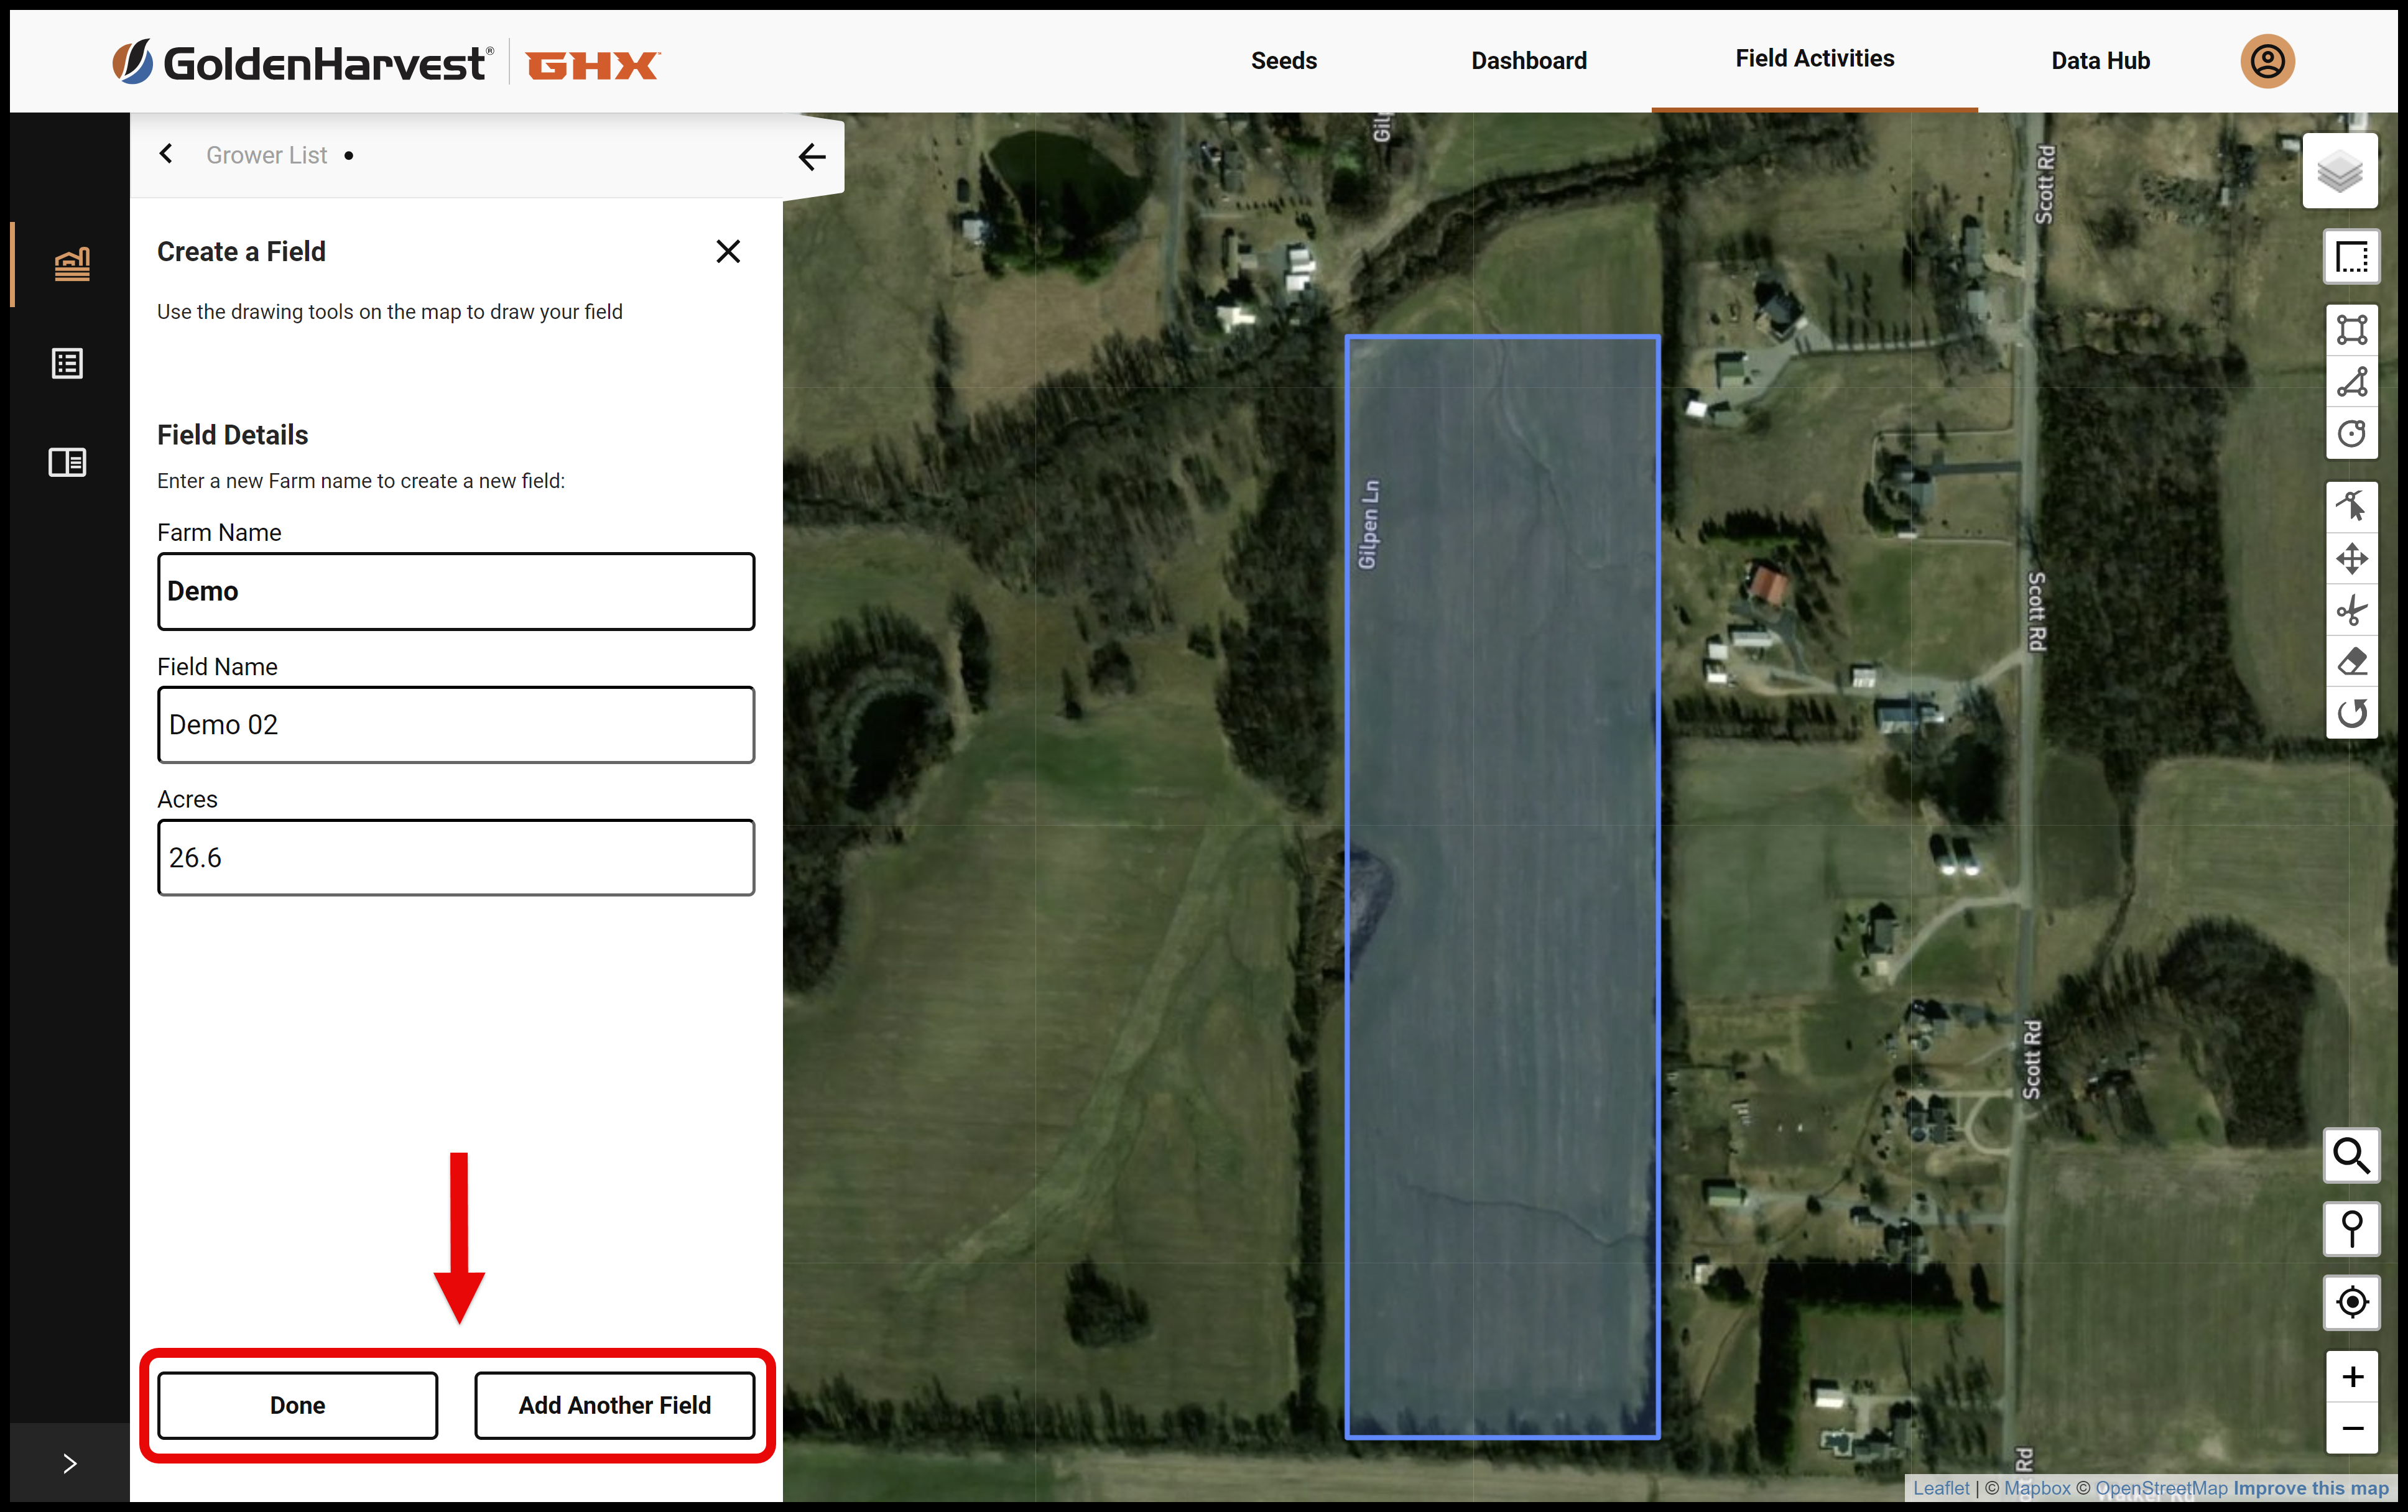Screen dimensions: 2408x1512
Task: Open the Seeds menu
Action: coord(1283,61)
